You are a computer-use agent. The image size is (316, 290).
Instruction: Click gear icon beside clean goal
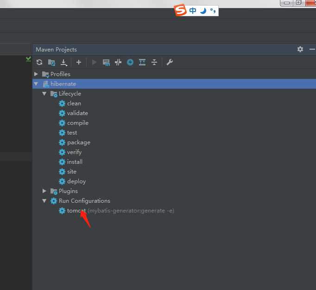62,103
